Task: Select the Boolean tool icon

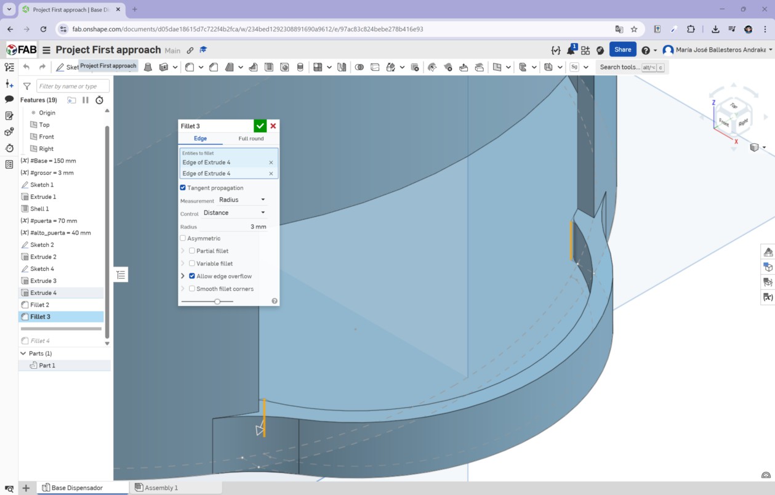Action: [359, 67]
